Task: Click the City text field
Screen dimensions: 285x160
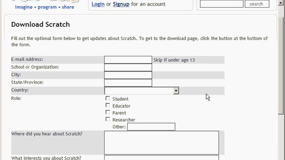Action: pos(128,75)
